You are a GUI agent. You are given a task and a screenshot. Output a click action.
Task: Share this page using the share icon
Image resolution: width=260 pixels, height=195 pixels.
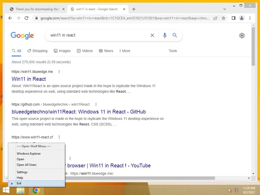click(215, 18)
